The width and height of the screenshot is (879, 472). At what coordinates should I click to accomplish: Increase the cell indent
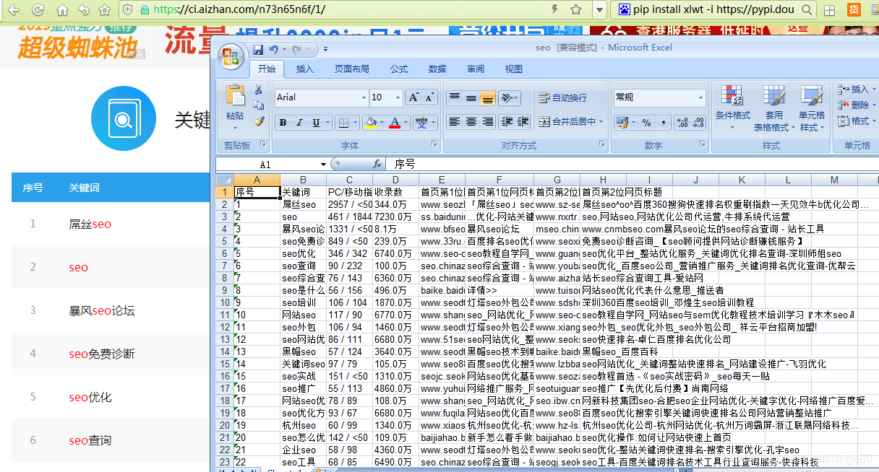pyautogui.click(x=523, y=122)
